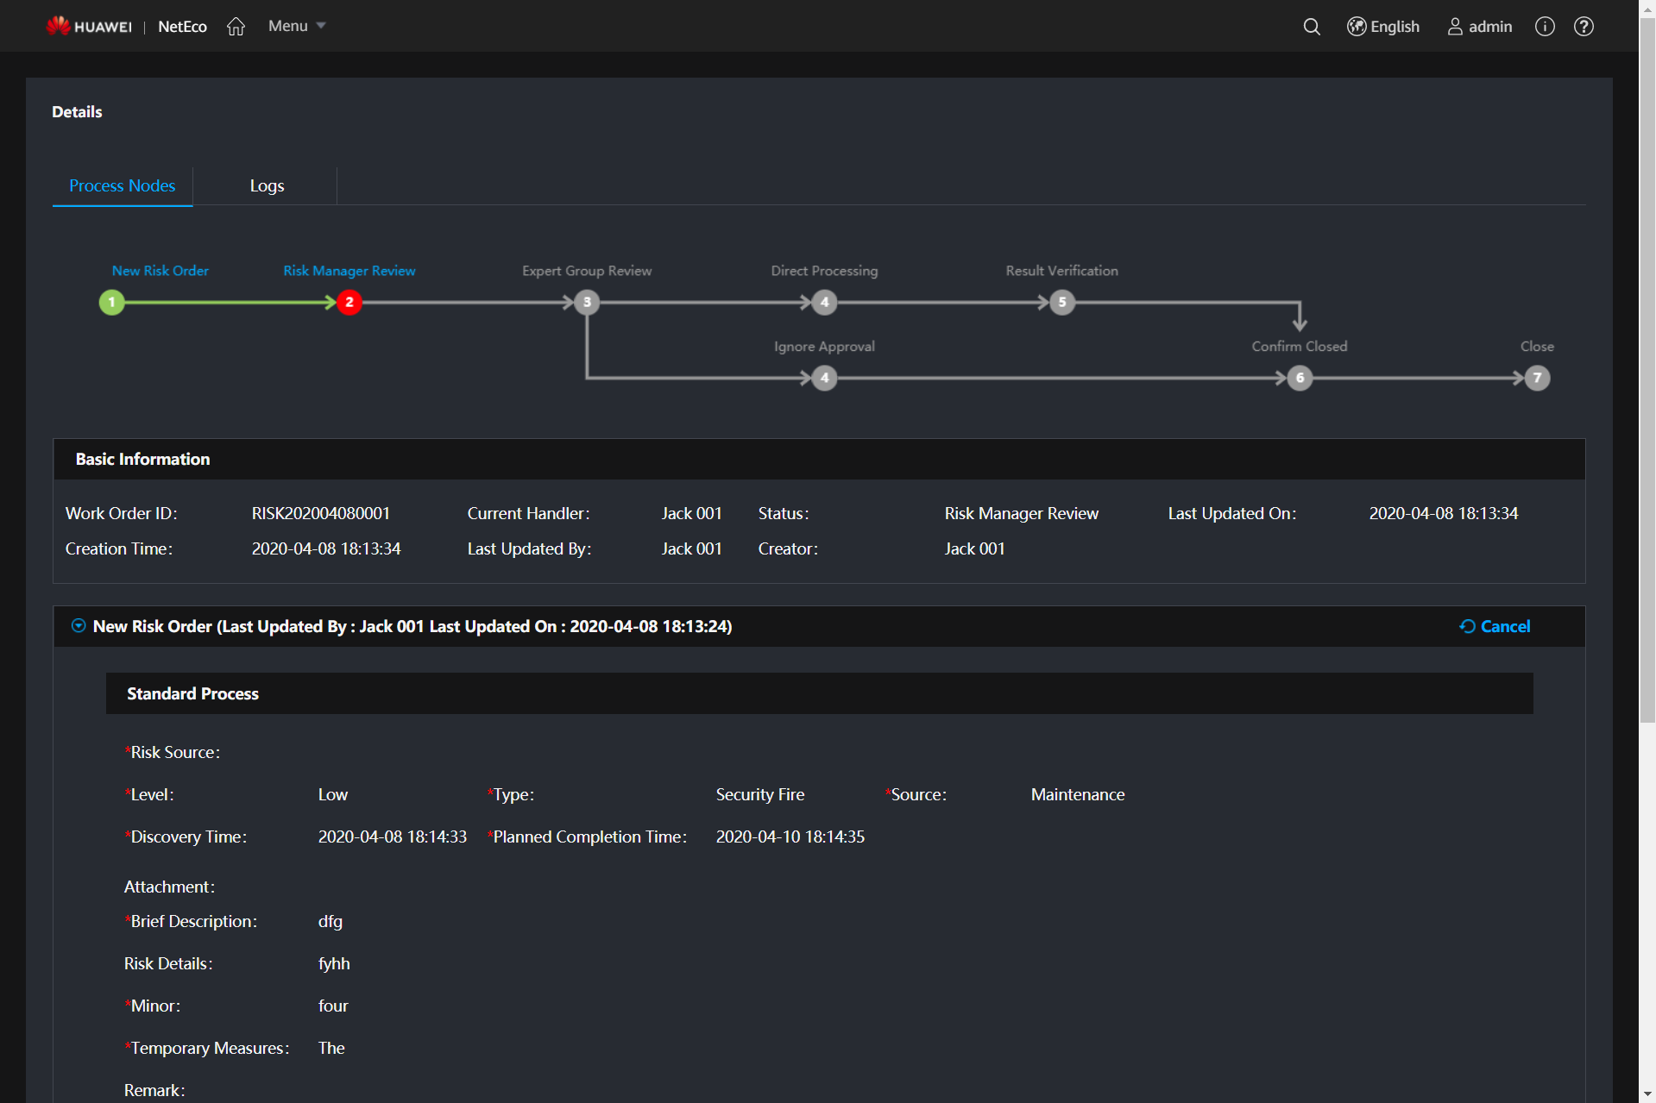Open the Menu dropdown
The height and width of the screenshot is (1103, 1656).
click(294, 26)
